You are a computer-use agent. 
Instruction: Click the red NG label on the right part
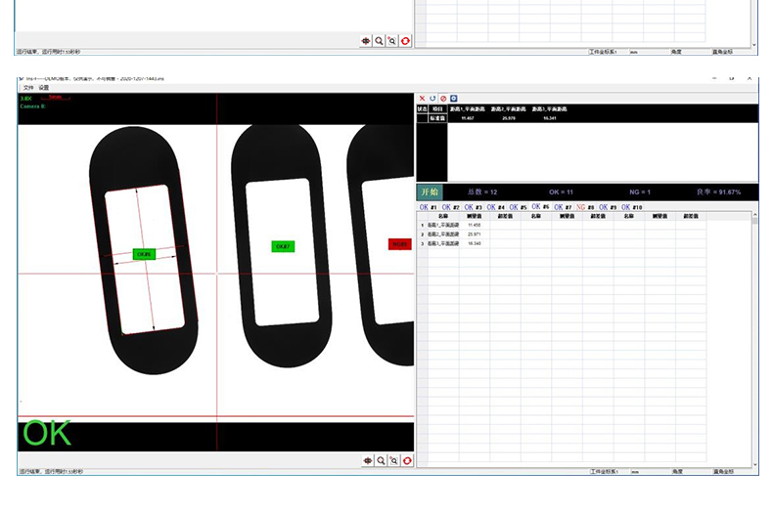399,244
